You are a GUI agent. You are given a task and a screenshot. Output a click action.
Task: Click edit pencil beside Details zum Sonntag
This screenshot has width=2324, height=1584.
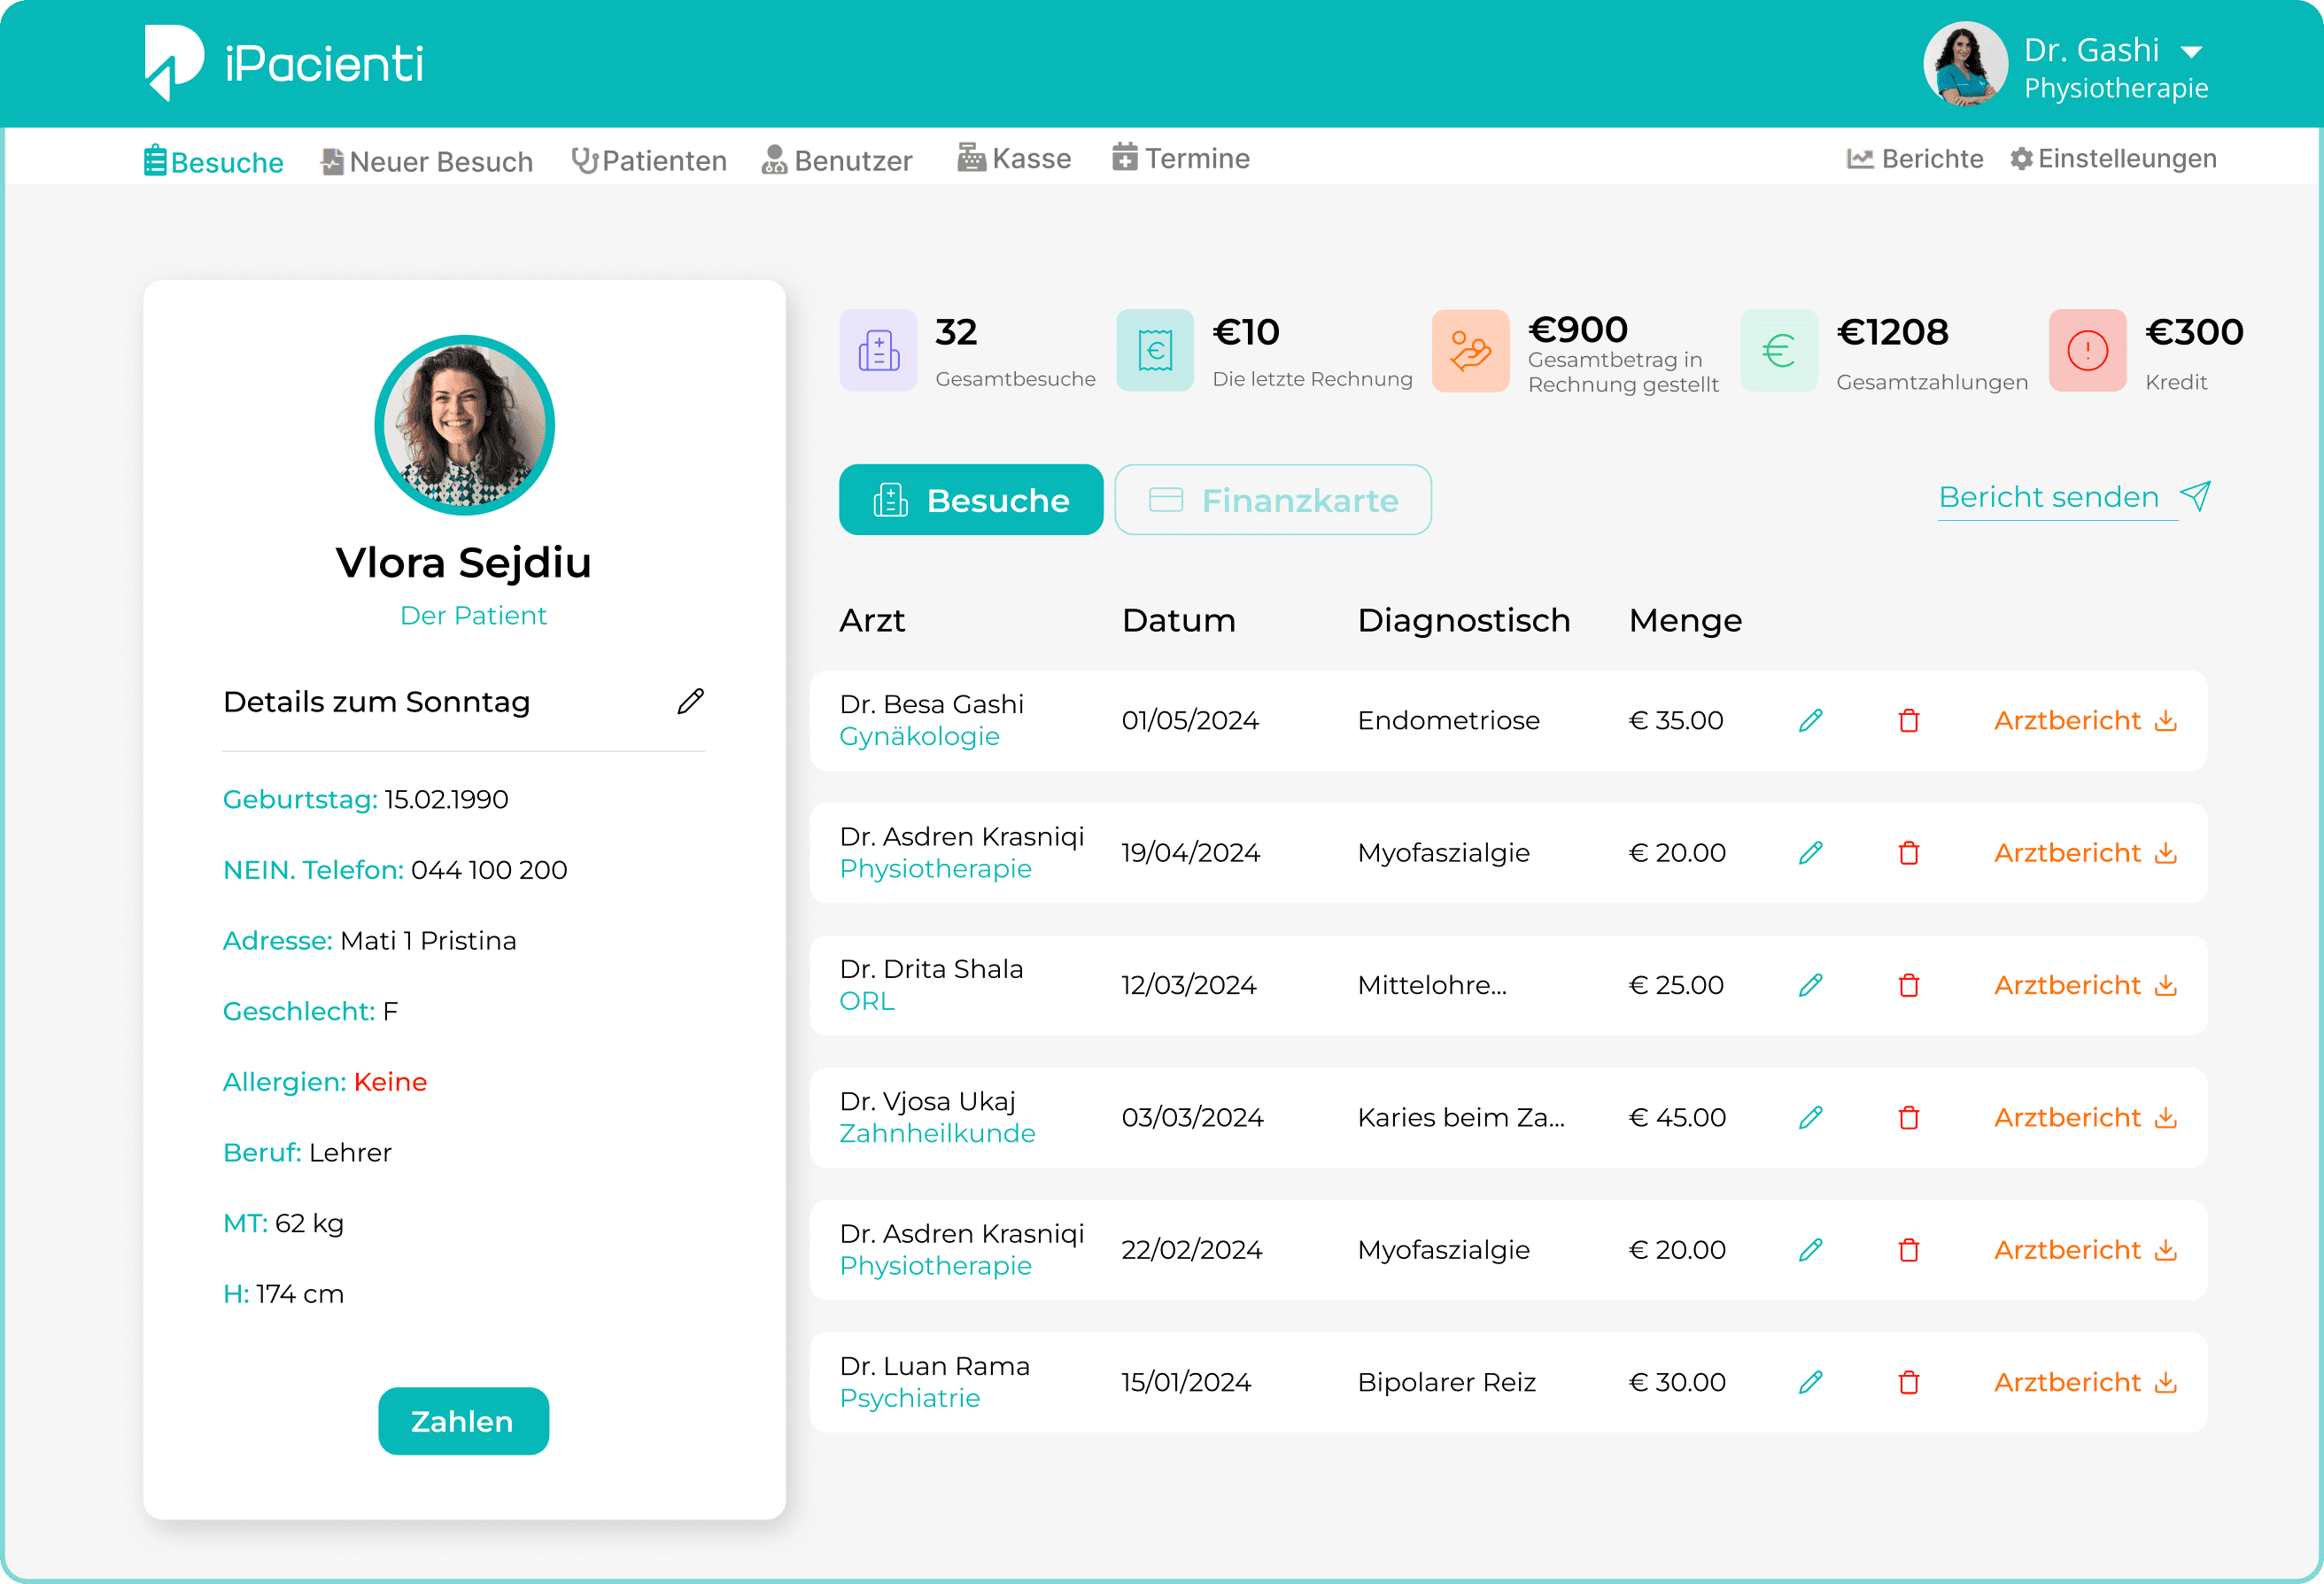[x=690, y=701]
